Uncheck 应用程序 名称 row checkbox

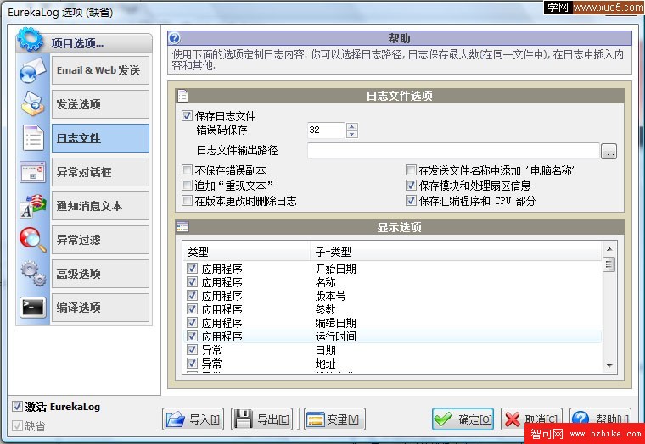[x=192, y=282]
